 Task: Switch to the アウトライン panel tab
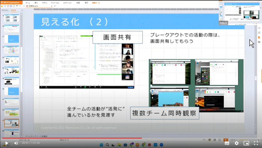[x=5, y=11]
